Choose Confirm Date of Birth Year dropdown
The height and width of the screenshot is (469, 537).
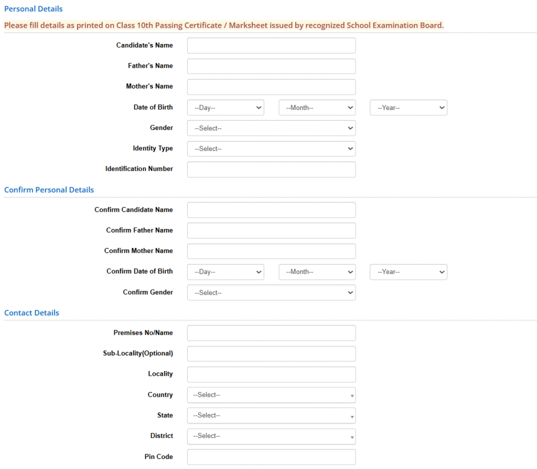click(x=409, y=272)
